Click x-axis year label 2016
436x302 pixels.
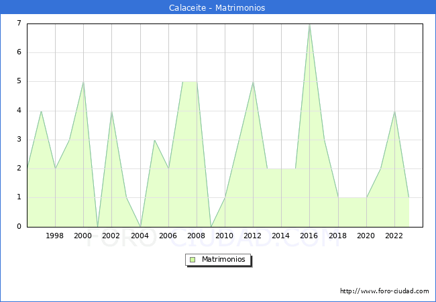[x=309, y=236]
